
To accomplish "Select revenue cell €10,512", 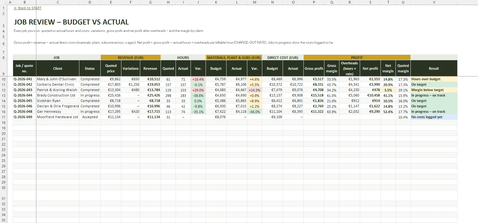I will pos(150,79).
